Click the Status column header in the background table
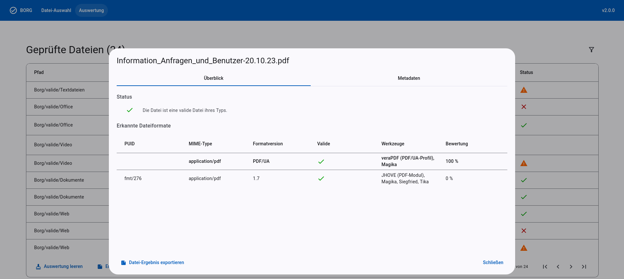 526,72
